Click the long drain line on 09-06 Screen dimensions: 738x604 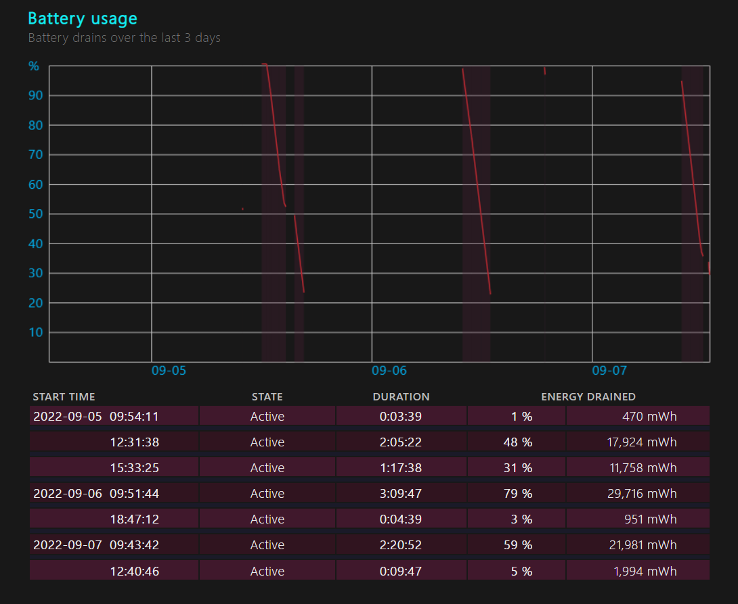point(476,181)
